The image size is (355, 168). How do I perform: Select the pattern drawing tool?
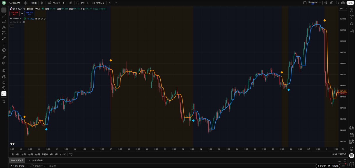[x=4, y=27]
